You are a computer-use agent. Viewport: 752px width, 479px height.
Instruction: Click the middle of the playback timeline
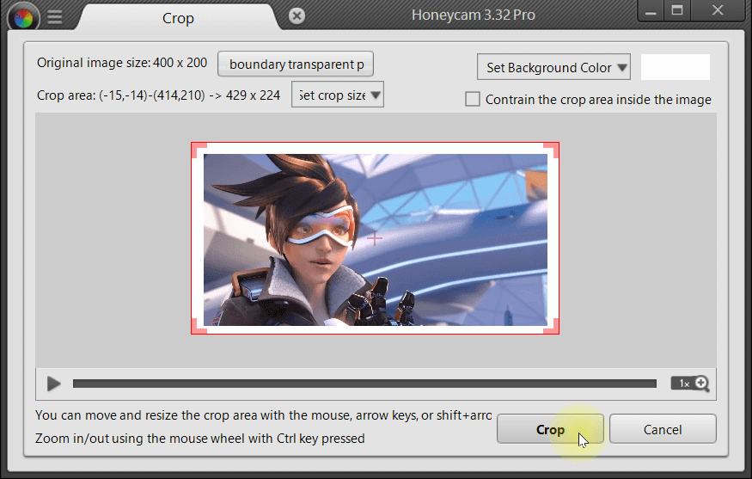pos(364,384)
